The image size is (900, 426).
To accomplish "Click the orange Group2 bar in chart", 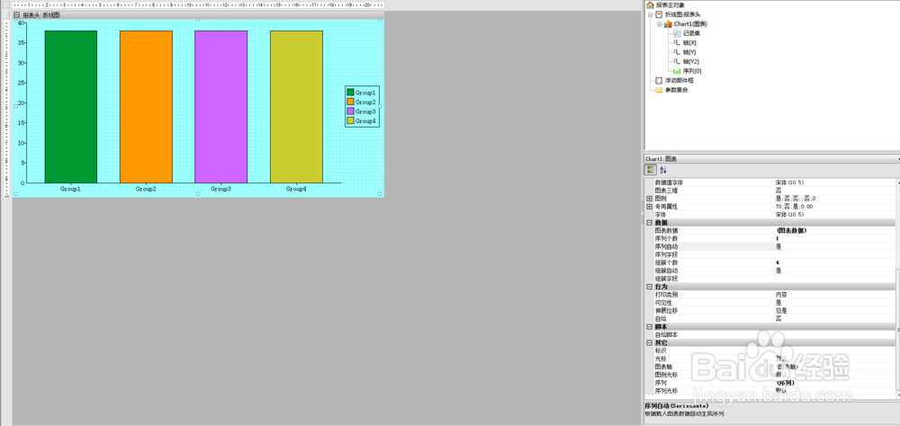I will pyautogui.click(x=146, y=107).
